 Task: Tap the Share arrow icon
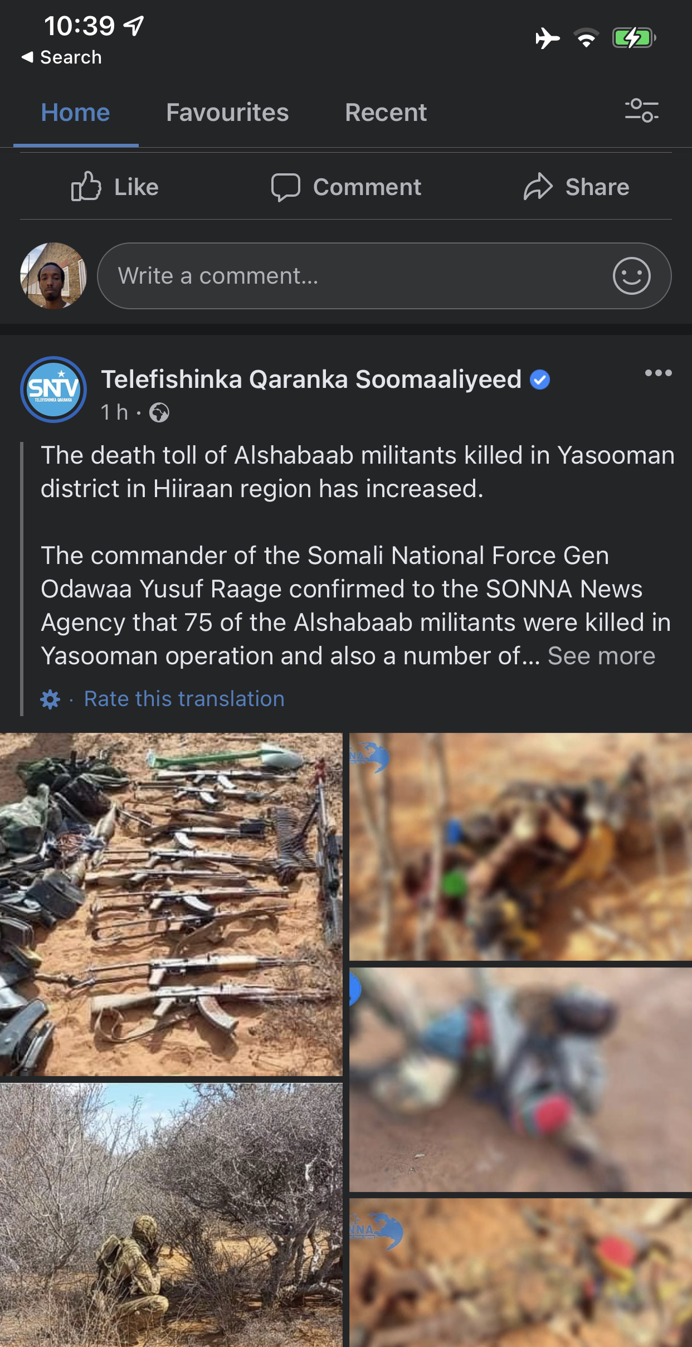pyautogui.click(x=538, y=187)
